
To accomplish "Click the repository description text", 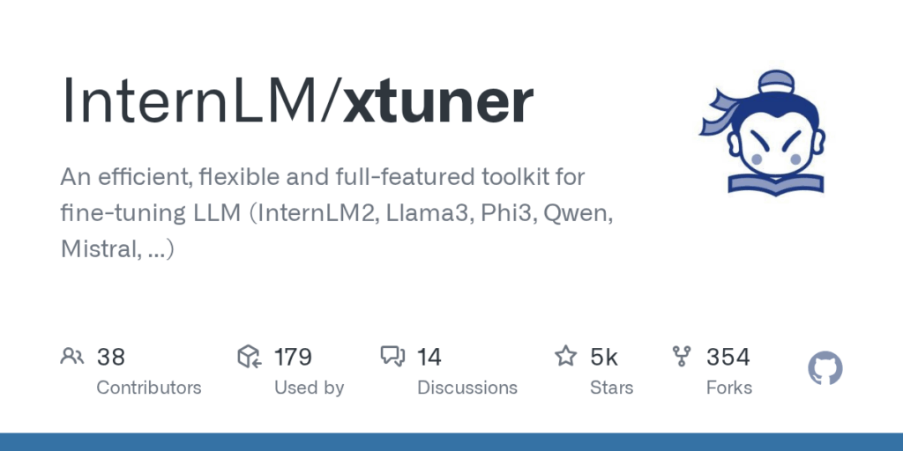I will point(337,213).
